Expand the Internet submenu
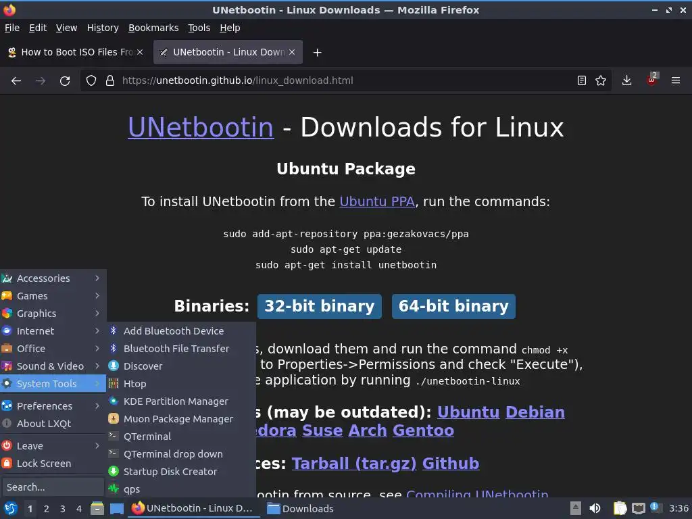Image resolution: width=692 pixels, height=519 pixels. pyautogui.click(x=53, y=331)
